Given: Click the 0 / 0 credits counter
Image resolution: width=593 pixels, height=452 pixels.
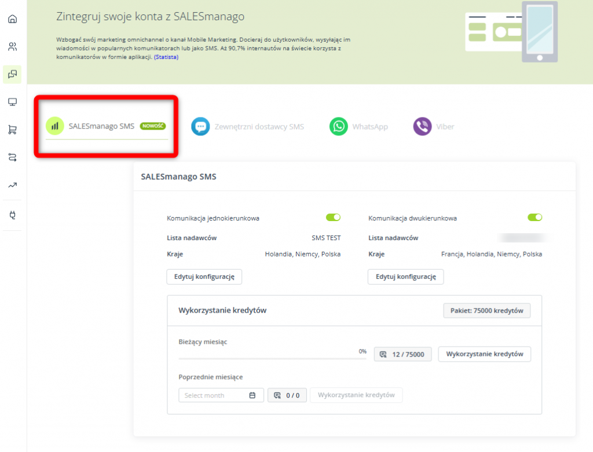Looking at the screenshot, I should (287, 395).
